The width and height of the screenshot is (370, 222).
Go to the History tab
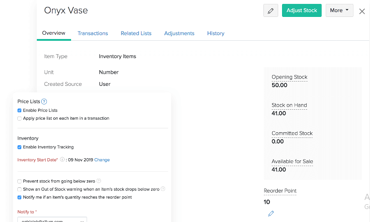[215, 33]
